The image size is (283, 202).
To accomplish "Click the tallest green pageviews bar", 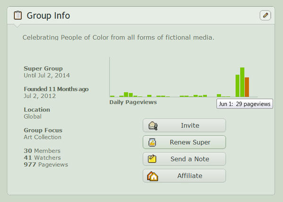I will pos(242,82).
